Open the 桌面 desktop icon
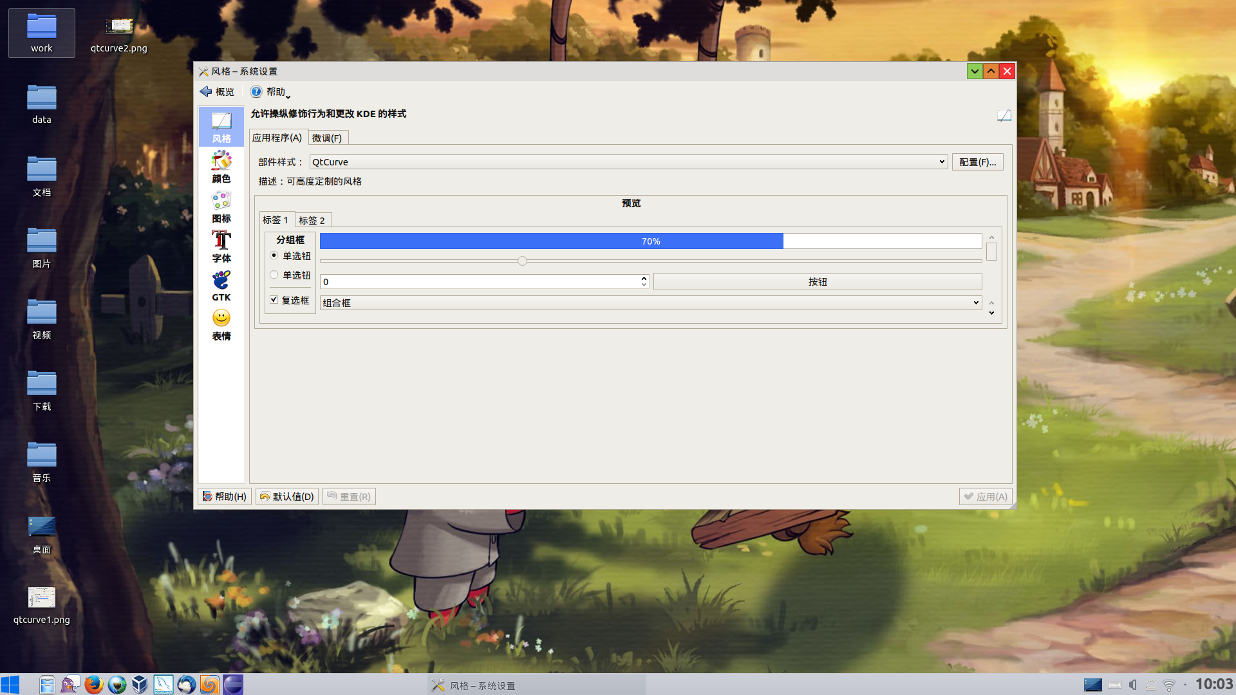The image size is (1236, 695). tap(42, 534)
